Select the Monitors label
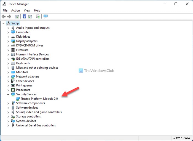Image resolution: width=193 pixels, height=141 pixels. click(x=22, y=72)
